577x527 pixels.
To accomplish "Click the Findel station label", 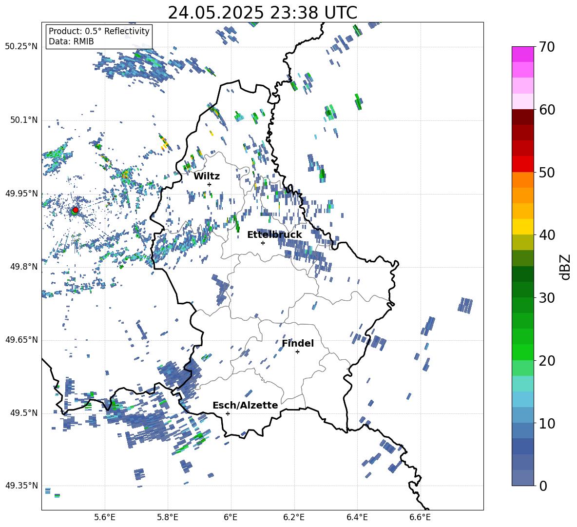I will (x=298, y=343).
